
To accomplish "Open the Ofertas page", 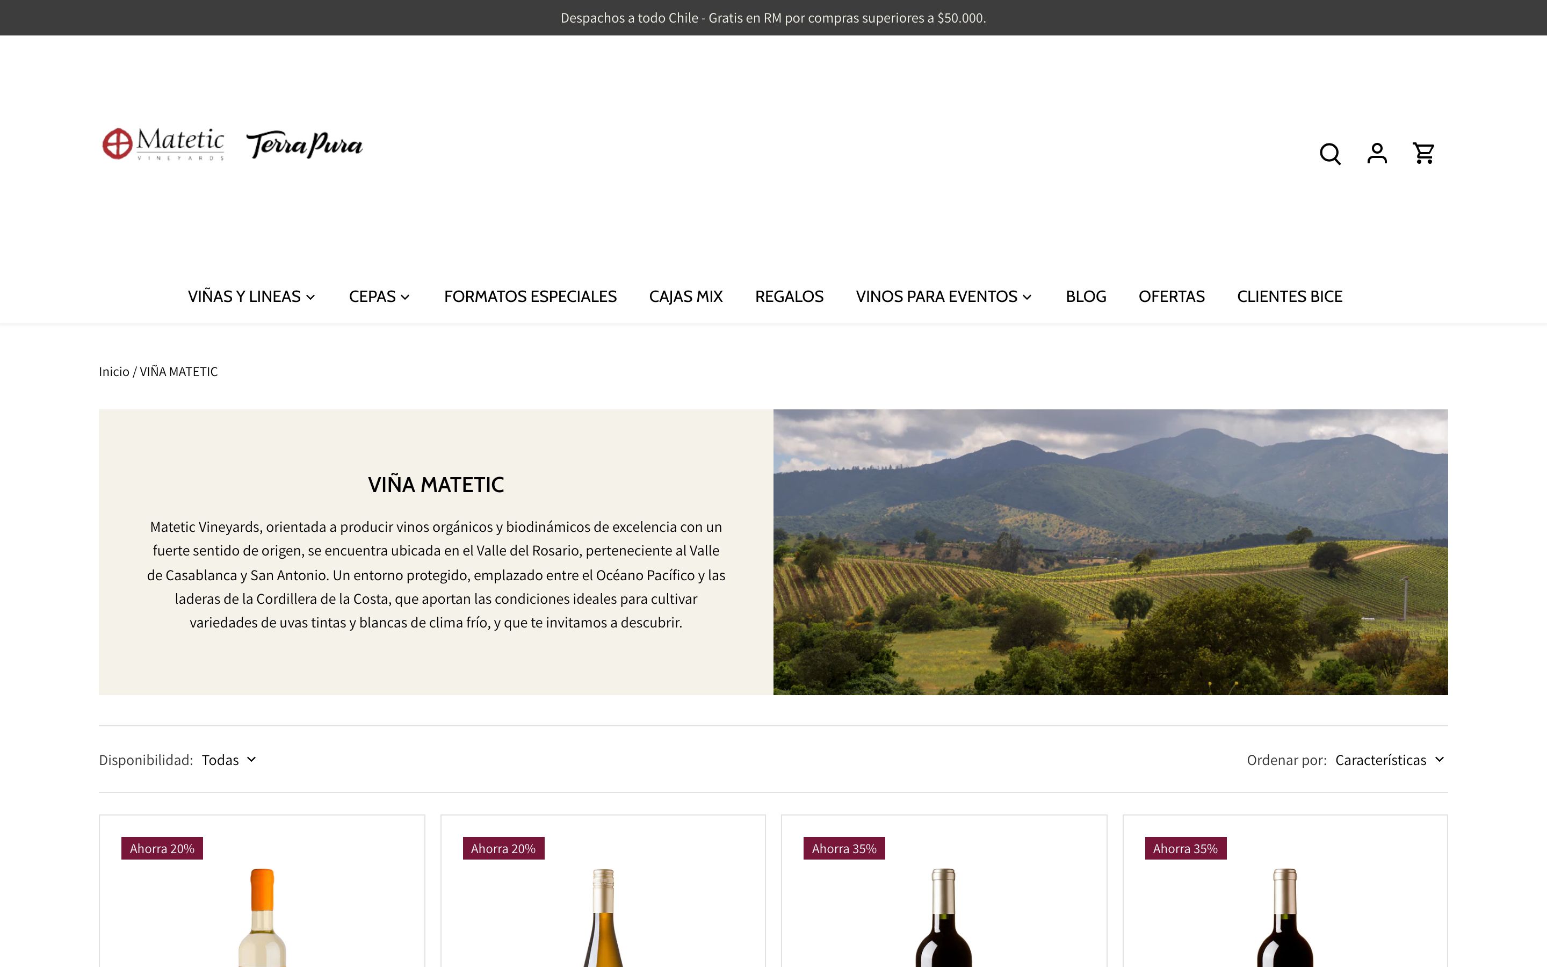I will click(1171, 296).
